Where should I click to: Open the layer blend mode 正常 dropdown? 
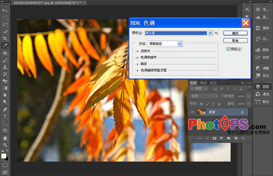204,96
